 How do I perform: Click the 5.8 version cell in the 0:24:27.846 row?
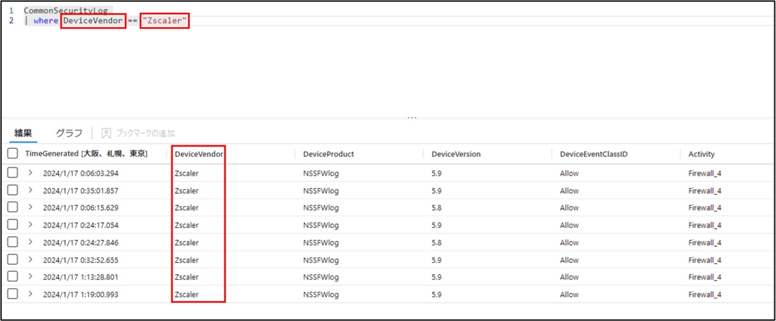[436, 242]
